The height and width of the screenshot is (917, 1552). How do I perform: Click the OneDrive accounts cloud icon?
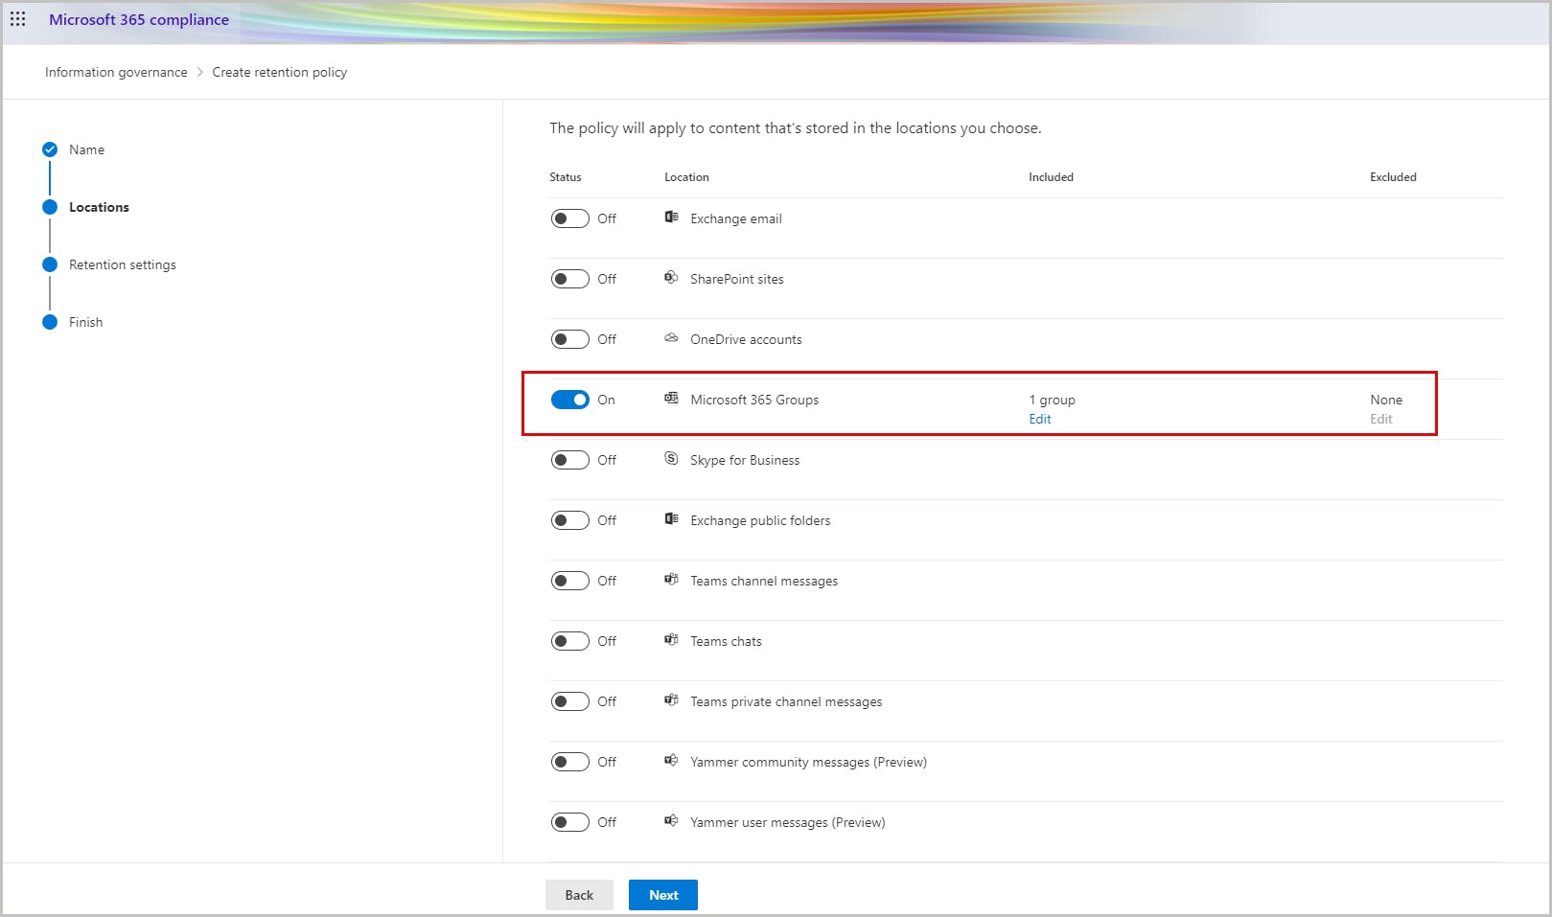[671, 338]
